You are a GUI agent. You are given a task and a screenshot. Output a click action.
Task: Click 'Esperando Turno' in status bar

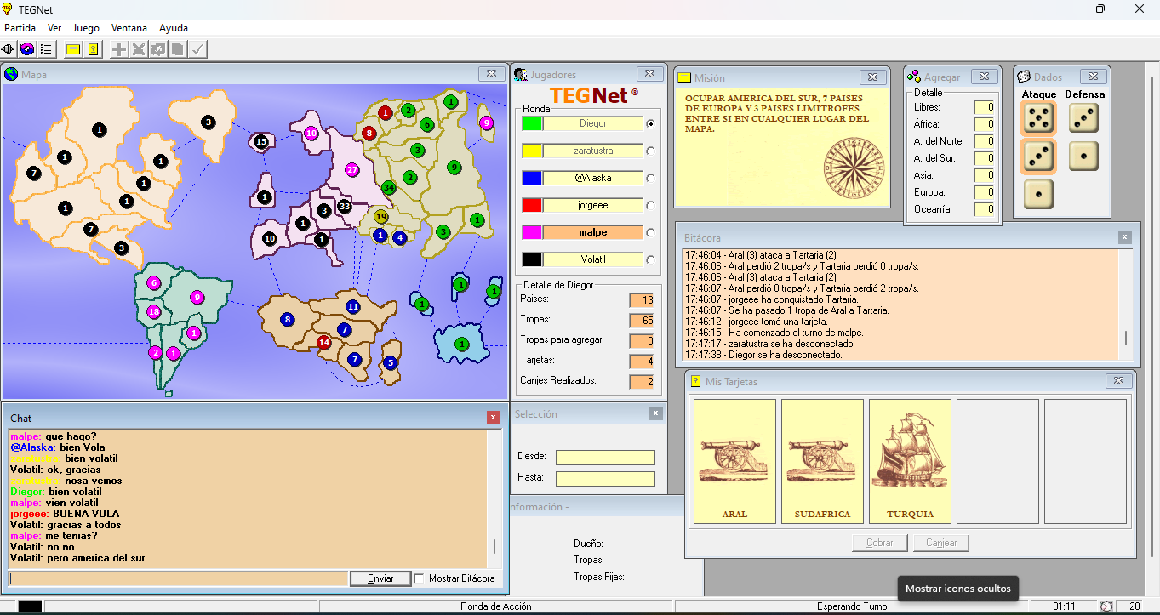pyautogui.click(x=852, y=606)
